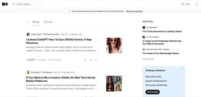Open the ChatGPT $1000 article title
201x97 pixels.
[x=59, y=41]
